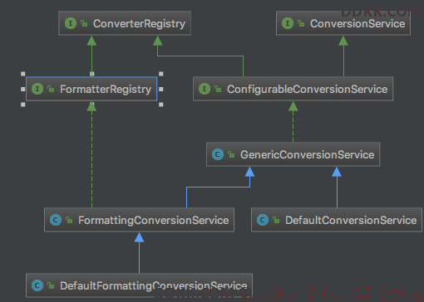Click the class icon on DefaultConversionService node

click(263, 220)
